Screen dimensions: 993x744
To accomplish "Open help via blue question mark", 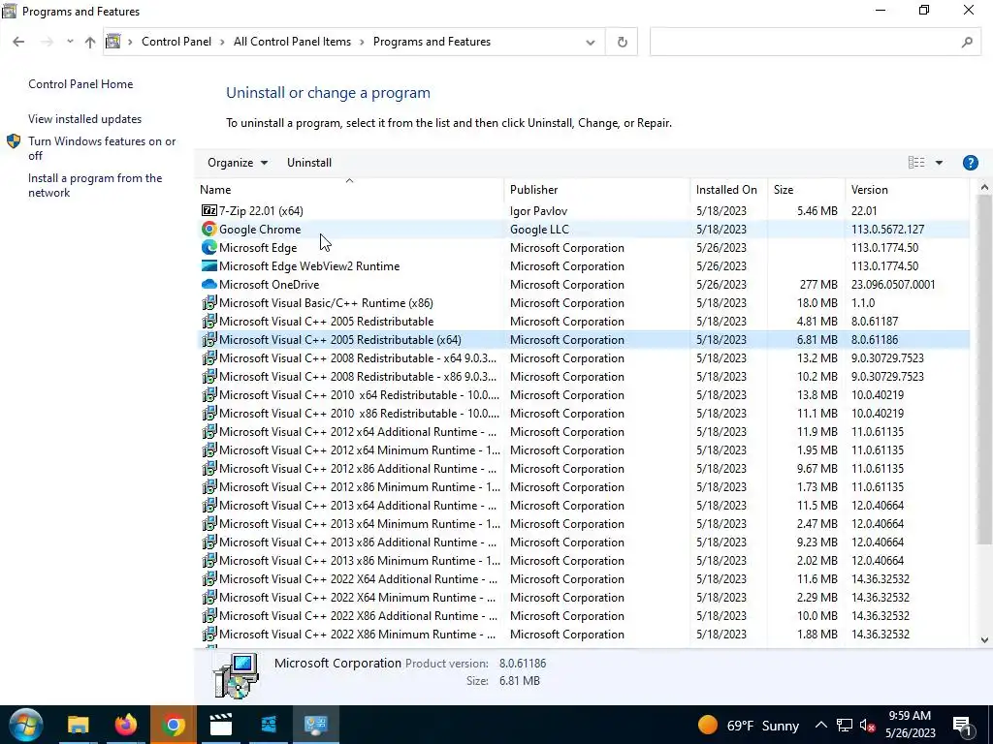I will coord(970,163).
